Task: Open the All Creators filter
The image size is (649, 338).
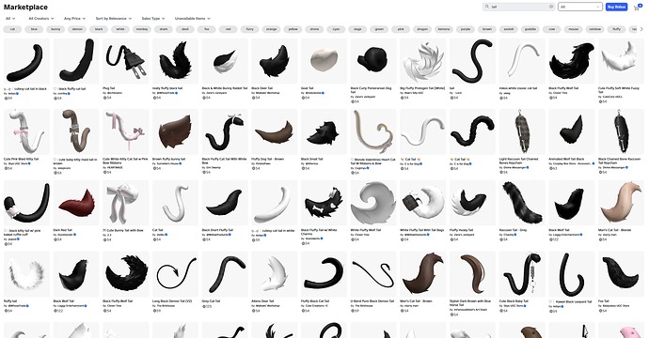Action: tap(41, 18)
